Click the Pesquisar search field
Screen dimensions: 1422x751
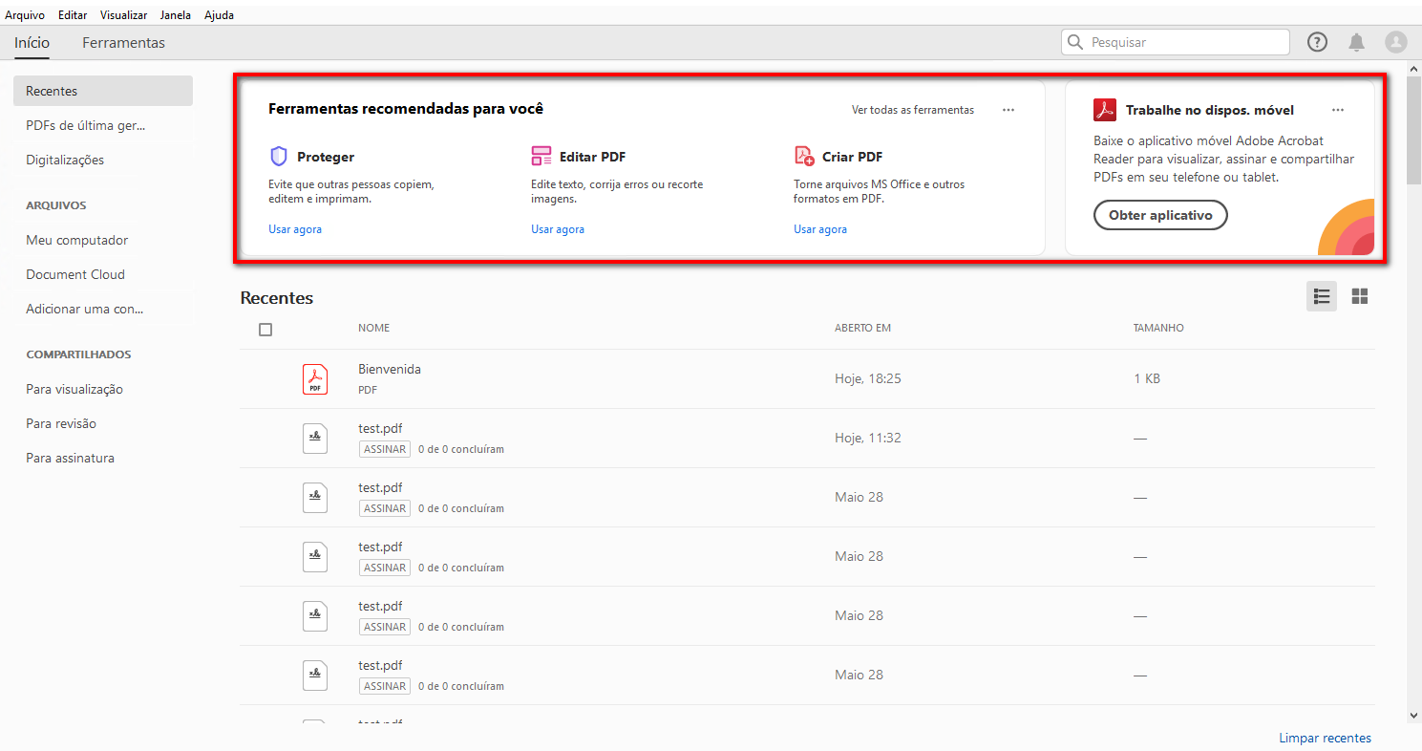point(1186,42)
